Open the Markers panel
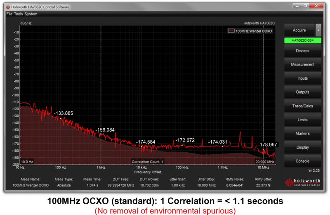 click(x=302, y=134)
